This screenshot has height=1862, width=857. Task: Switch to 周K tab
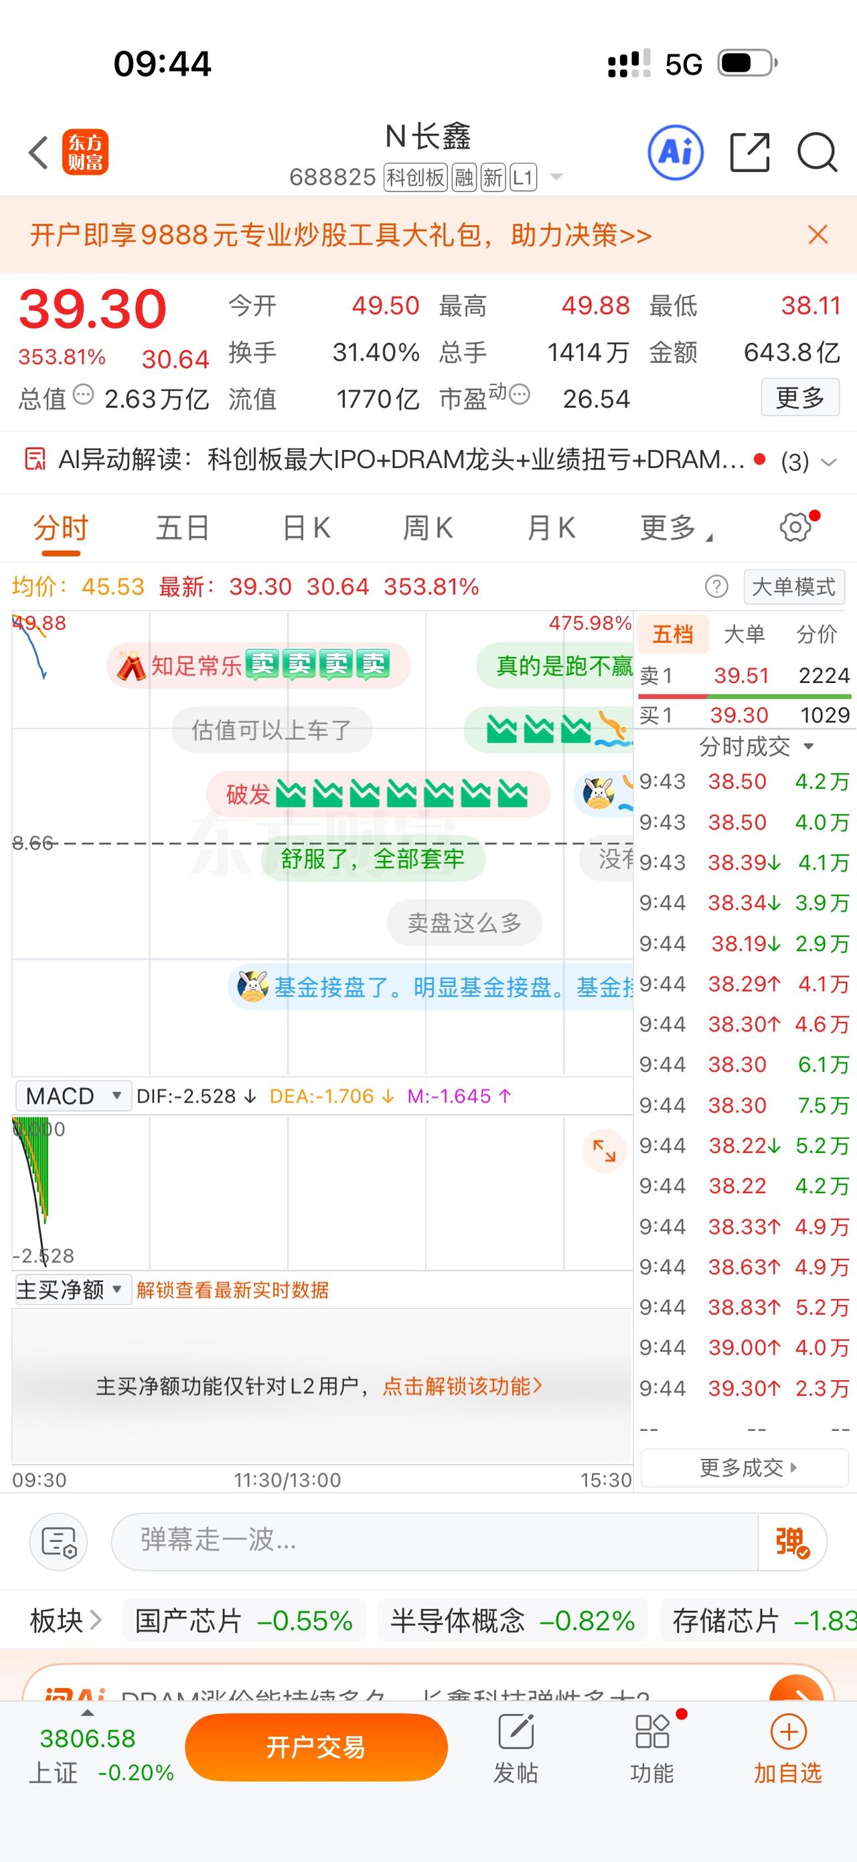[x=428, y=528]
